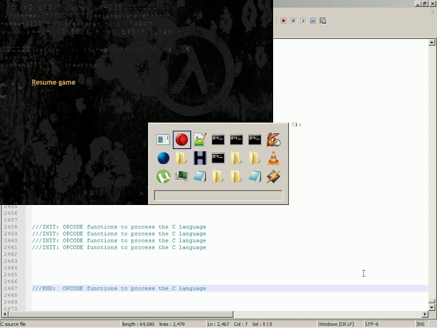This screenshot has width=437, height=328.
Task: Select the green uTorrent icon in task switcher
Action: click(x=163, y=176)
